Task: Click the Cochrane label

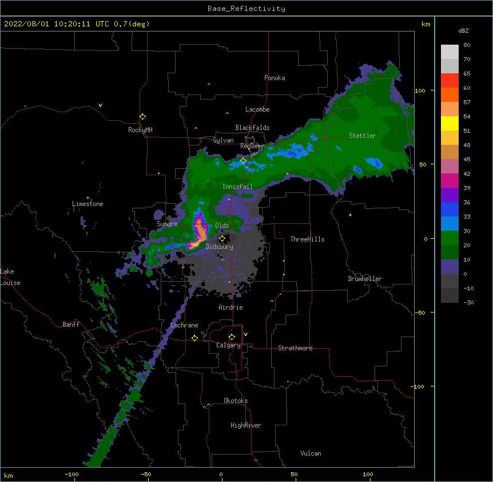Action: click(184, 325)
